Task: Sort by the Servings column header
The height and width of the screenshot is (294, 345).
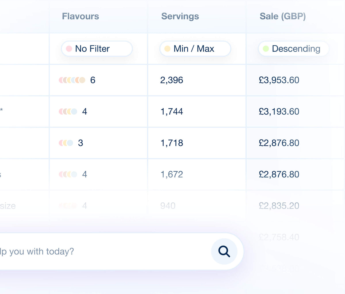Action: click(180, 16)
